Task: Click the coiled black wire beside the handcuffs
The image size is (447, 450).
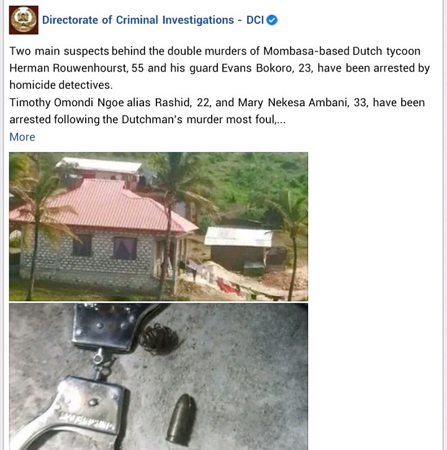Action: 159,339
